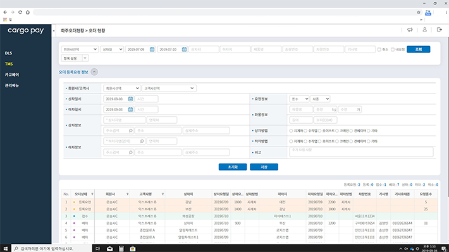Image resolution: width=449 pixels, height=252 pixels.
Task: Click the browser address bar
Action: pyautogui.click(x=223, y=12)
